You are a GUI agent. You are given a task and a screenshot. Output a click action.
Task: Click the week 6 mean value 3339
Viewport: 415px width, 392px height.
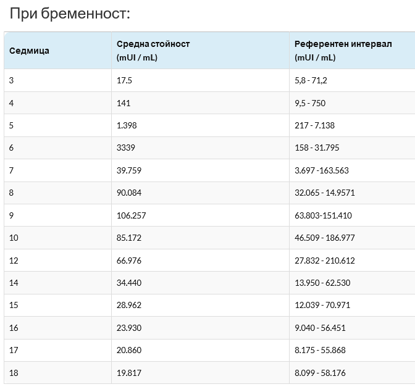125,148
